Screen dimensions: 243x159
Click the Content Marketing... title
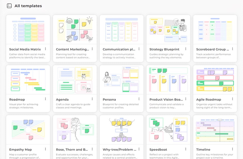[x=72, y=49]
